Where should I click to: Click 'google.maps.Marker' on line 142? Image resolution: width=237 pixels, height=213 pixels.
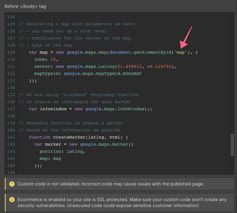(104, 144)
